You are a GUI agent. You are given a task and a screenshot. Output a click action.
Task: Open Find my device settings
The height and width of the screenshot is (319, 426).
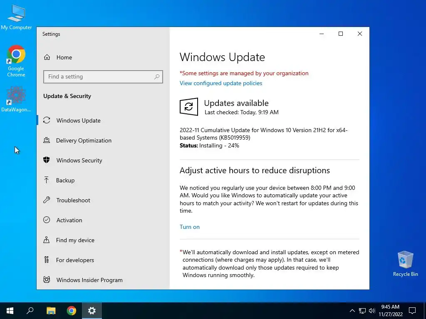[75, 240]
